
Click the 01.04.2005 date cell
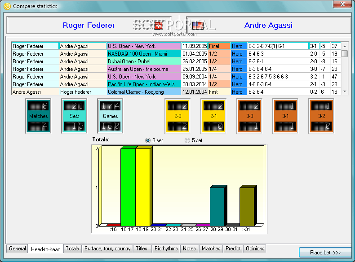pos(195,54)
